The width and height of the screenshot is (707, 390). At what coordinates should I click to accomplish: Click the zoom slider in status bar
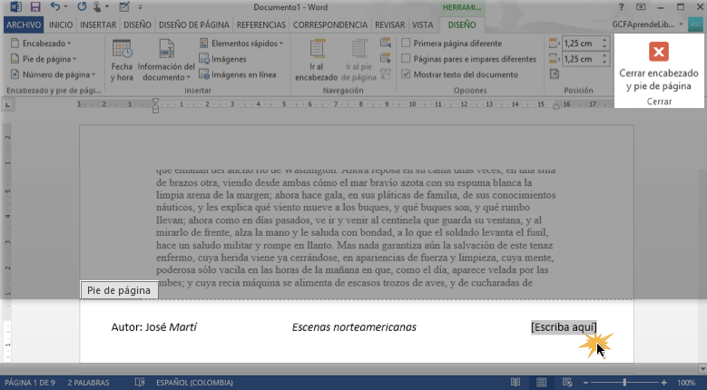(x=625, y=381)
